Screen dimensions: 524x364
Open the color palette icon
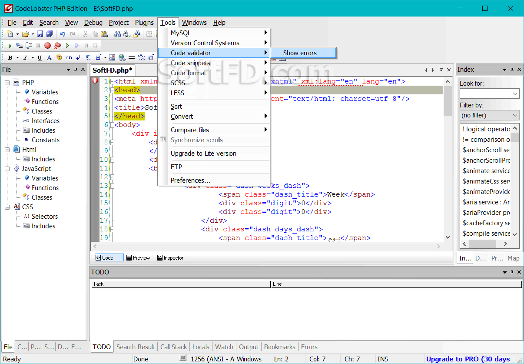(x=59, y=57)
